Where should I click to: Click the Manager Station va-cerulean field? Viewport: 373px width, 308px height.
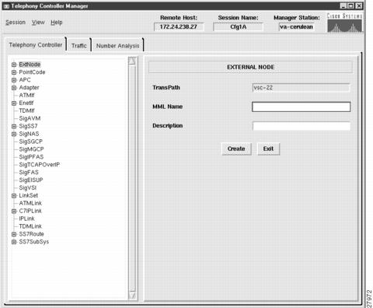tap(296, 26)
